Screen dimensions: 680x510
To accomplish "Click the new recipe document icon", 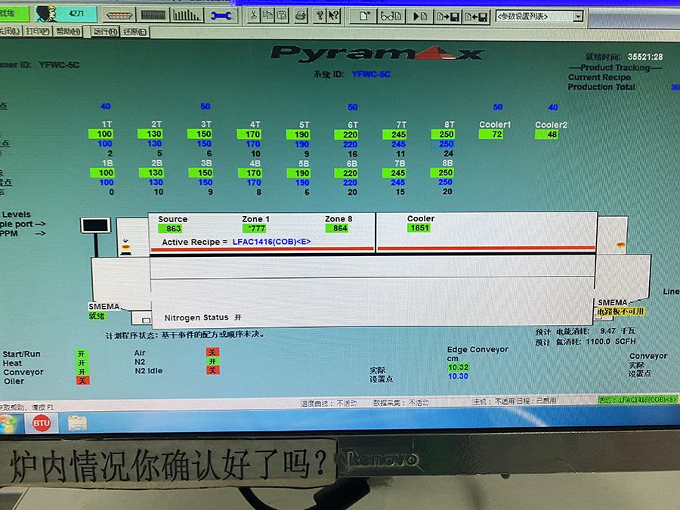I will click(x=365, y=16).
